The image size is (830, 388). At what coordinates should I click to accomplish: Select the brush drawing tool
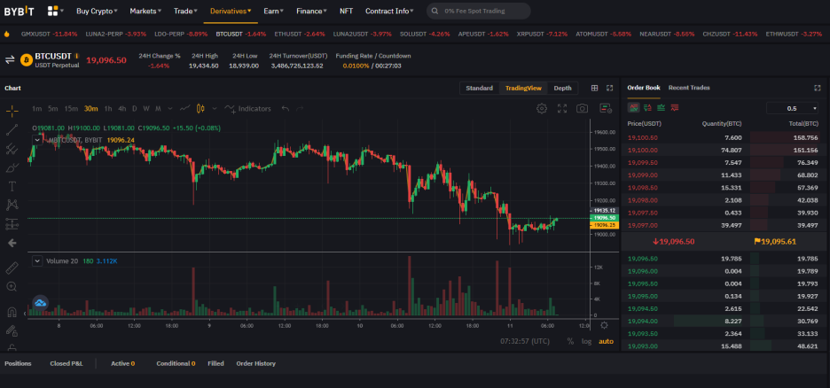[12, 167]
